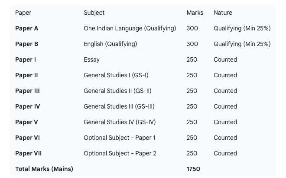This screenshot has width=286, height=178.
Task: Click the total "1750" marks value
Action: click(x=193, y=169)
